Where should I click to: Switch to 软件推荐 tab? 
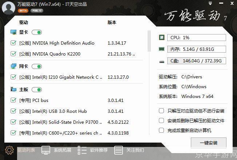(99, 150)
